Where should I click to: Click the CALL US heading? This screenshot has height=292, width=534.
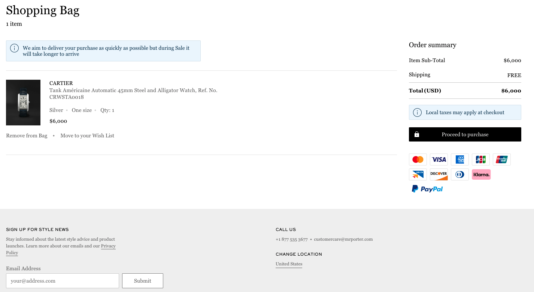coord(286,229)
